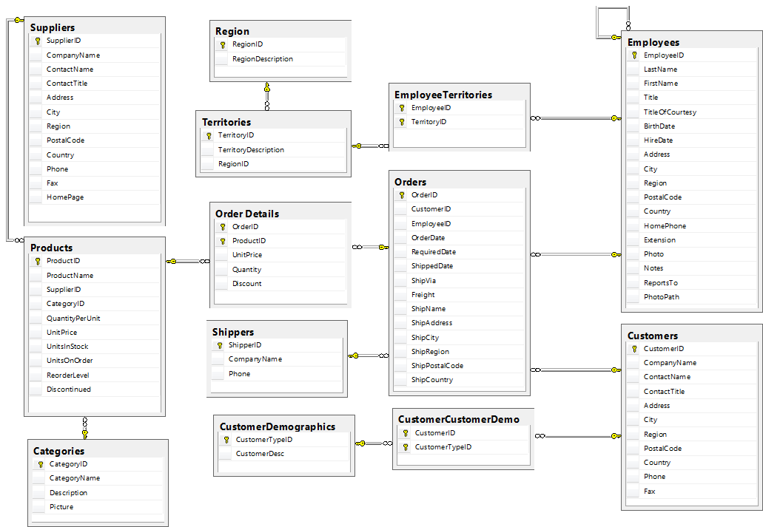Click the Photo column in Employees

(654, 254)
